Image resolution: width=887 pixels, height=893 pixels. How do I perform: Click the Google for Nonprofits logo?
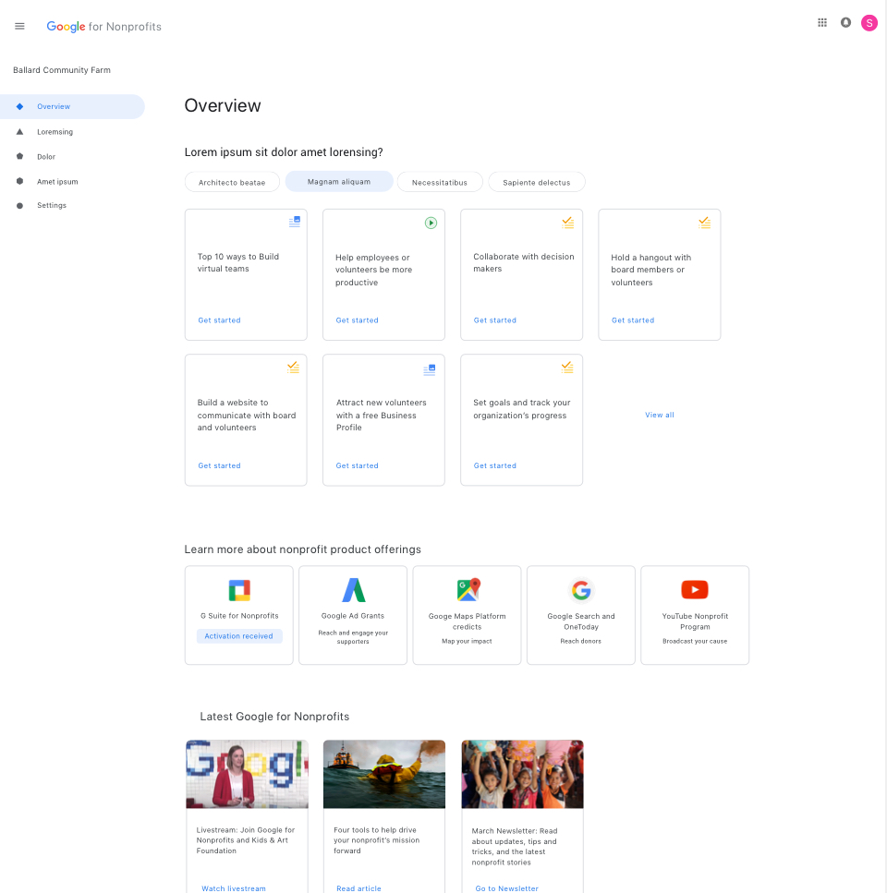point(103,26)
